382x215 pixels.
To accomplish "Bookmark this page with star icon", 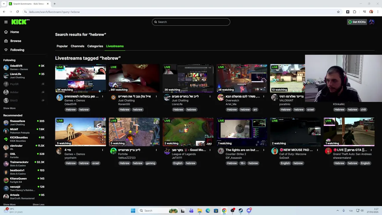I will tap(338, 12).
